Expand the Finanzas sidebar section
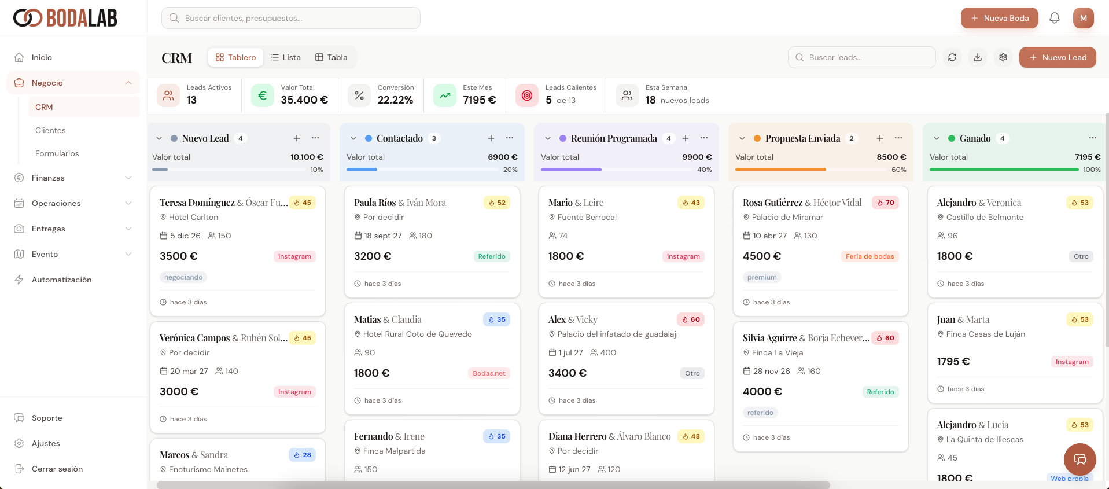This screenshot has width=1109, height=489. point(128,178)
